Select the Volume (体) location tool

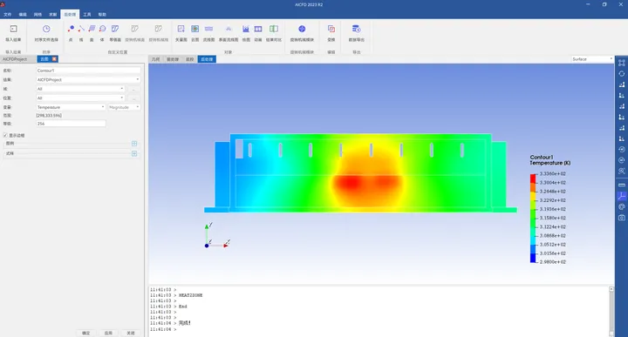click(x=102, y=29)
